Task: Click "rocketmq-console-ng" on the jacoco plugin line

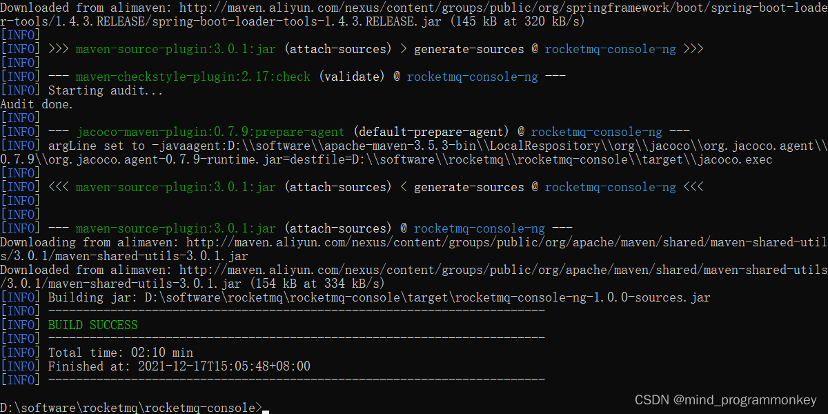Action: pyautogui.click(x=597, y=132)
